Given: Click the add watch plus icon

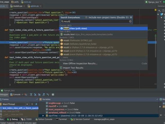Looking at the screenshot, I should (161, 115).
